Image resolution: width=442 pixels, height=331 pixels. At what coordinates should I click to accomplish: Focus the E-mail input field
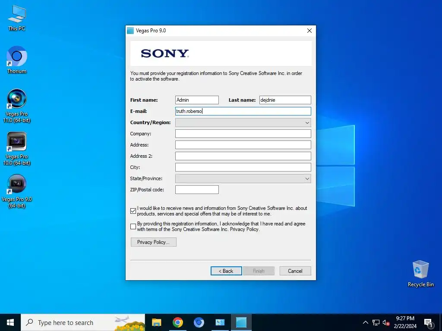click(243, 111)
